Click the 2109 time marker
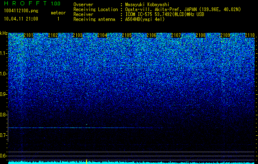This screenshot has height=164, width=258. [x=225, y=35]
